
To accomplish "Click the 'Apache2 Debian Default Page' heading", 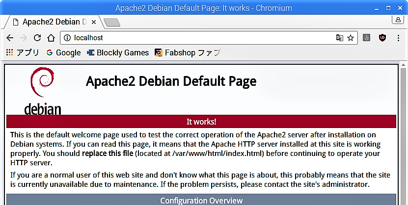I will 171,81.
